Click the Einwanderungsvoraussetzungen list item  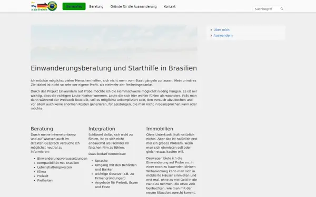click(62, 159)
